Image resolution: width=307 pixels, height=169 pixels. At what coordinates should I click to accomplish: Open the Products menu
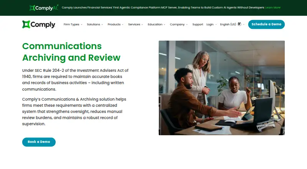tap(114, 25)
